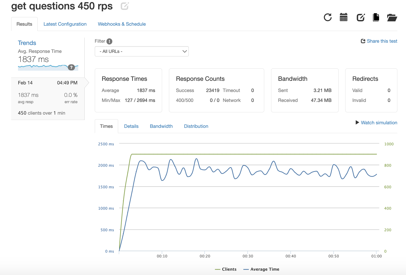This screenshot has width=406, height=275.
Task: Click the copy document icon
Action: point(376,17)
